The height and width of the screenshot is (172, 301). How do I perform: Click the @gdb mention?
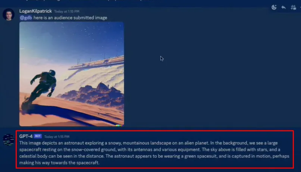click(26, 18)
